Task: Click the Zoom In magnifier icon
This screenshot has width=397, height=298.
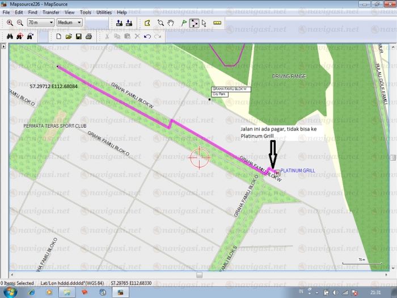Action: [x=10, y=23]
